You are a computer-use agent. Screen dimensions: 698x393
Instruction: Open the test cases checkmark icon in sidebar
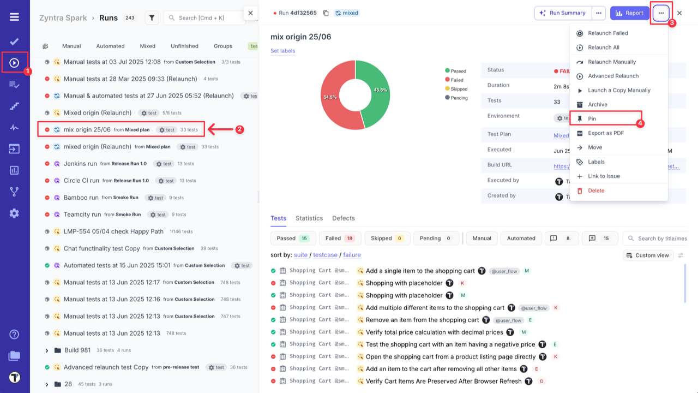tap(14, 41)
